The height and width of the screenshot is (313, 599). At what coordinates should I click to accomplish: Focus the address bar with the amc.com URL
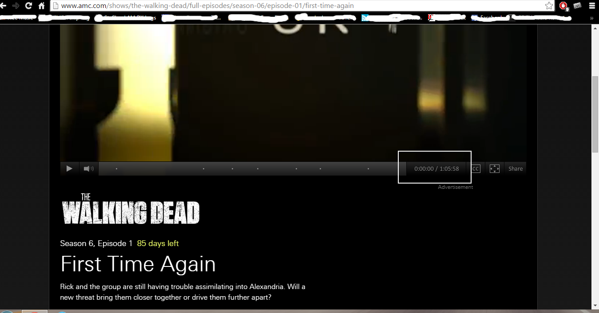click(302, 6)
